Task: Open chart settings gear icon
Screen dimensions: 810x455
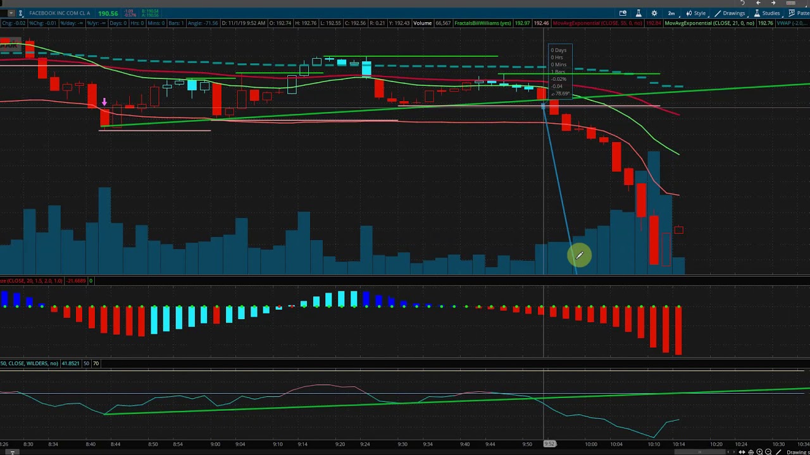Action: pos(654,13)
